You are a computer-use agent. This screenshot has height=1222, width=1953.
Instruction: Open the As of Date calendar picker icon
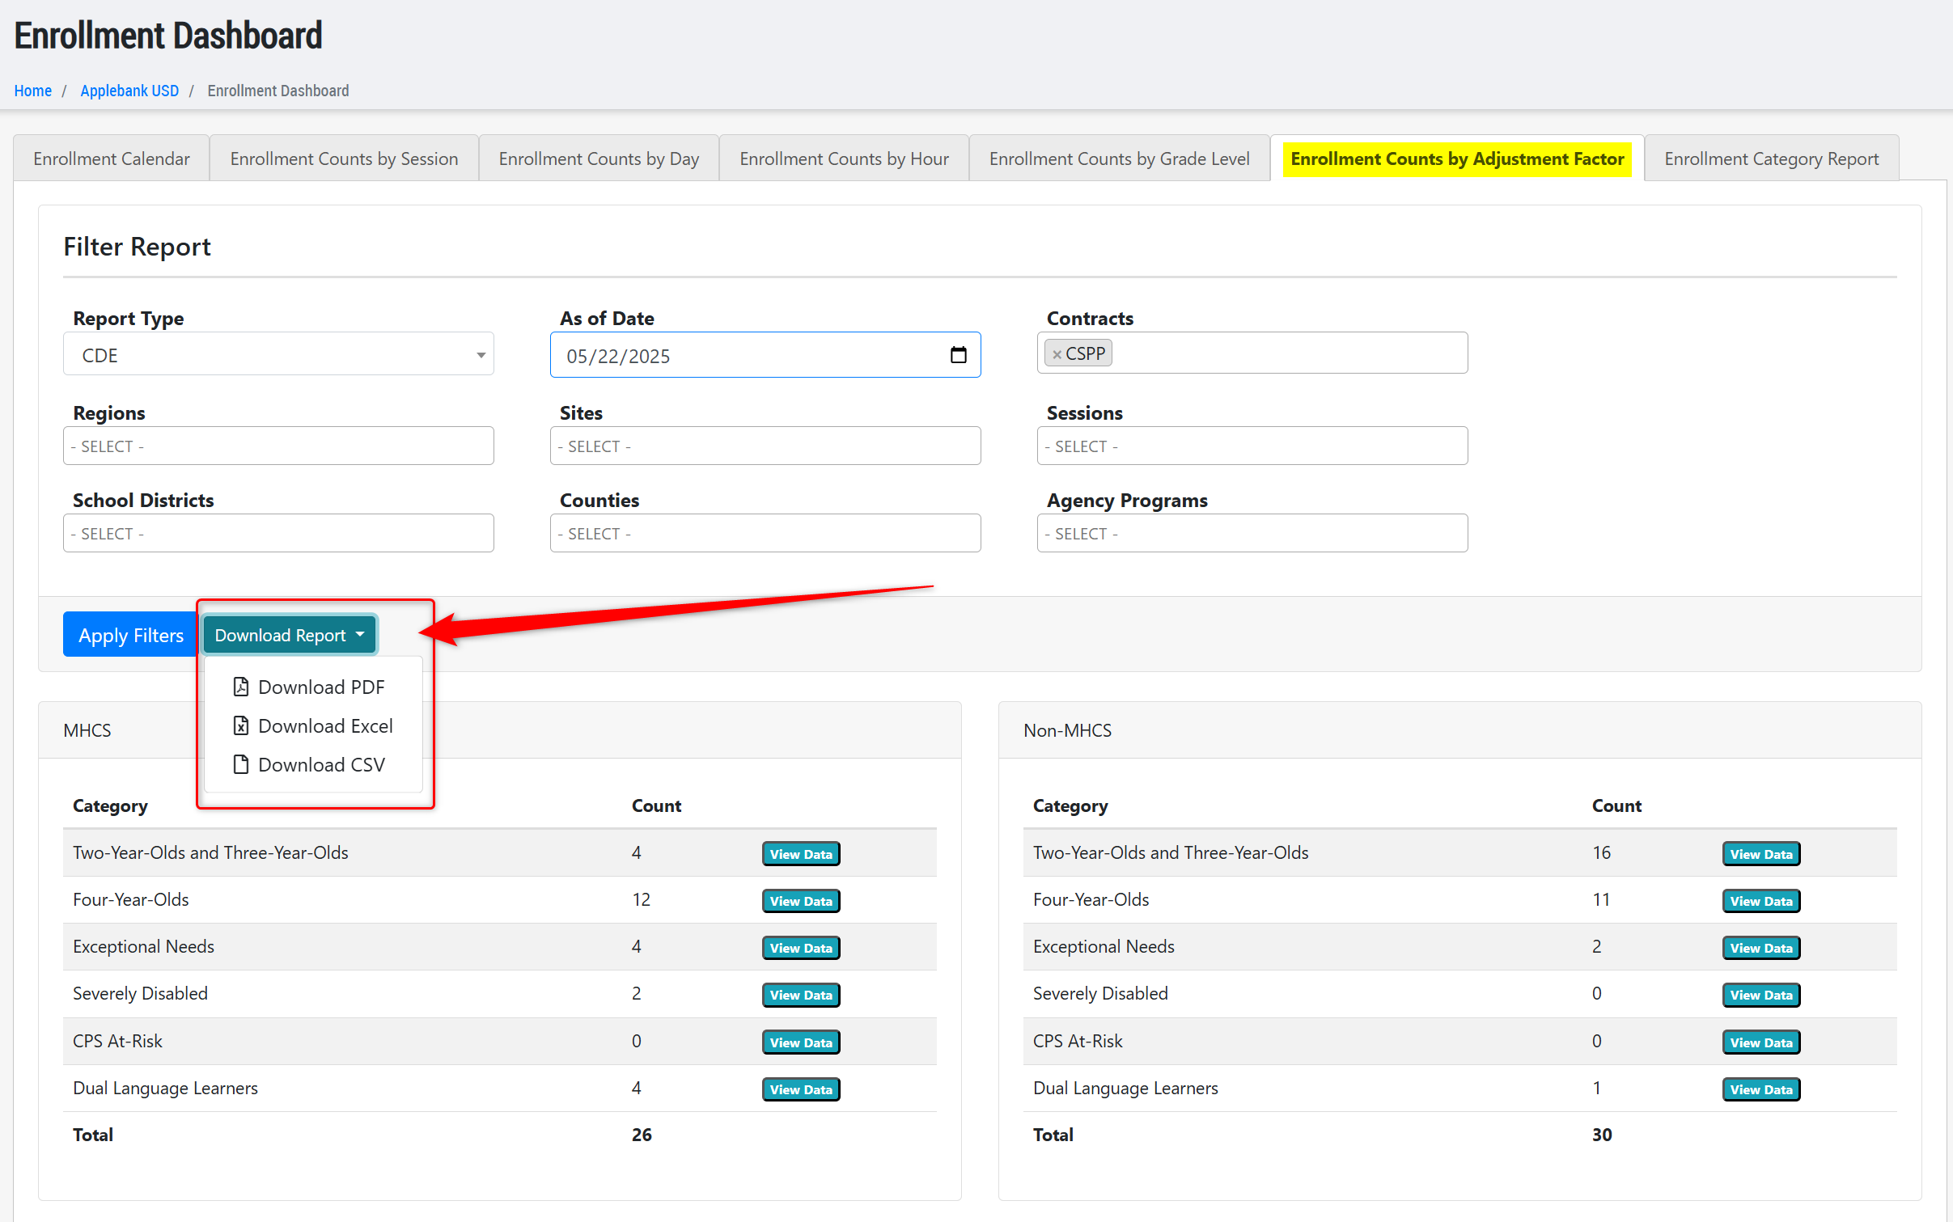pos(958,355)
